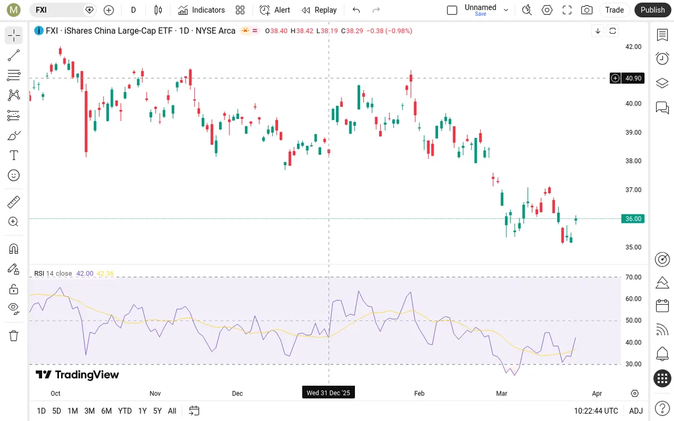Create a new Alert
The image size is (674, 421).
pyautogui.click(x=275, y=10)
